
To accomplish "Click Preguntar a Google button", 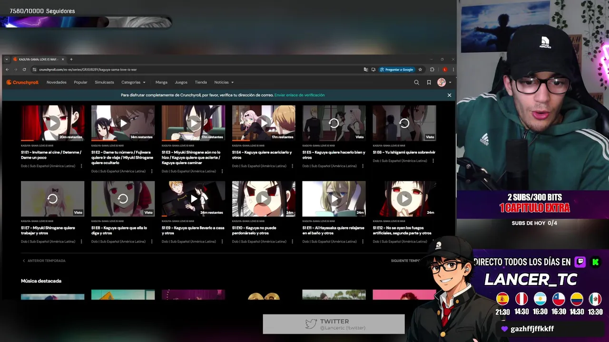I will [397, 69].
